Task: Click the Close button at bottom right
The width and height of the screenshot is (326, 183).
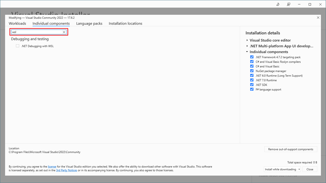Action: tap(310, 169)
